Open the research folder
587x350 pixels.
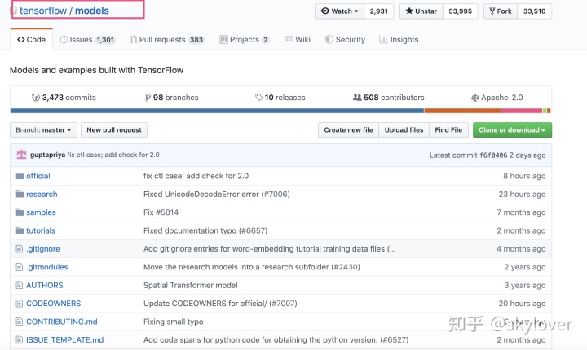(42, 195)
